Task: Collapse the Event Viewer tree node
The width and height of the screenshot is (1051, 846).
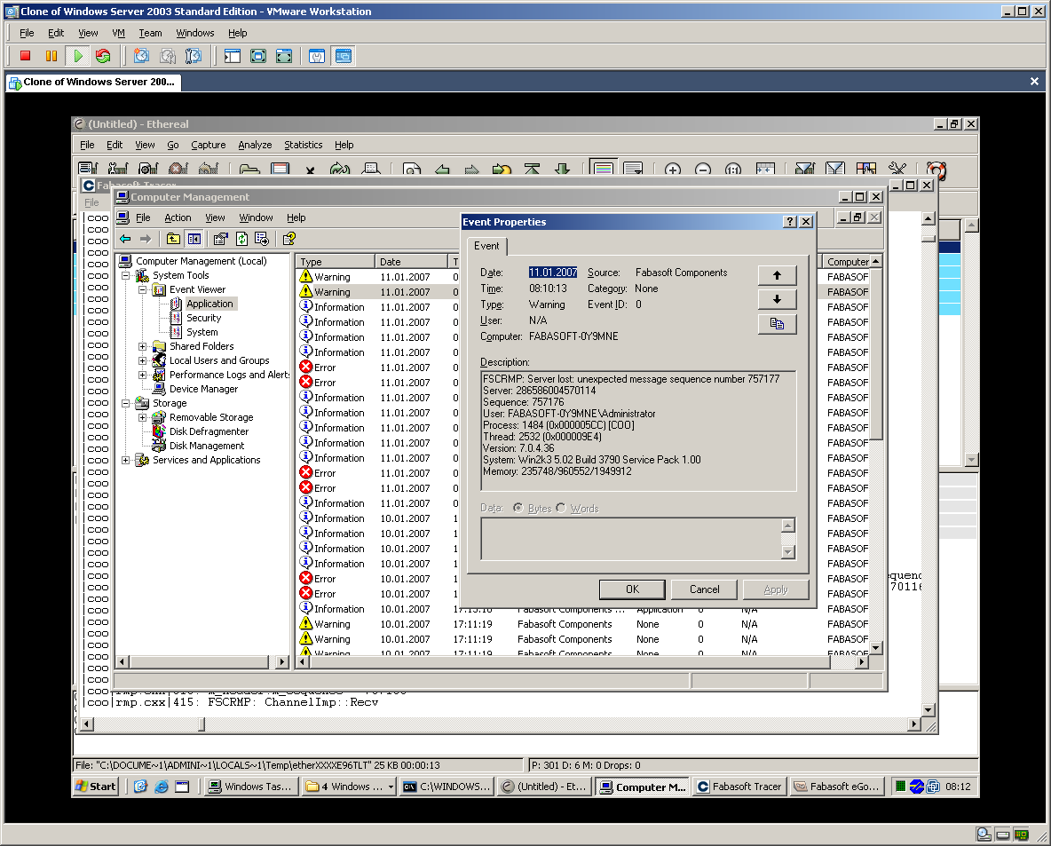Action: pyautogui.click(x=142, y=289)
